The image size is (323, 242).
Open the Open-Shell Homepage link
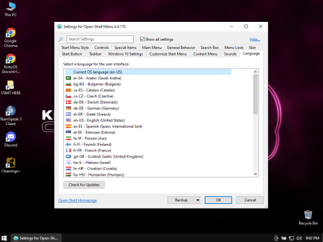point(78,200)
